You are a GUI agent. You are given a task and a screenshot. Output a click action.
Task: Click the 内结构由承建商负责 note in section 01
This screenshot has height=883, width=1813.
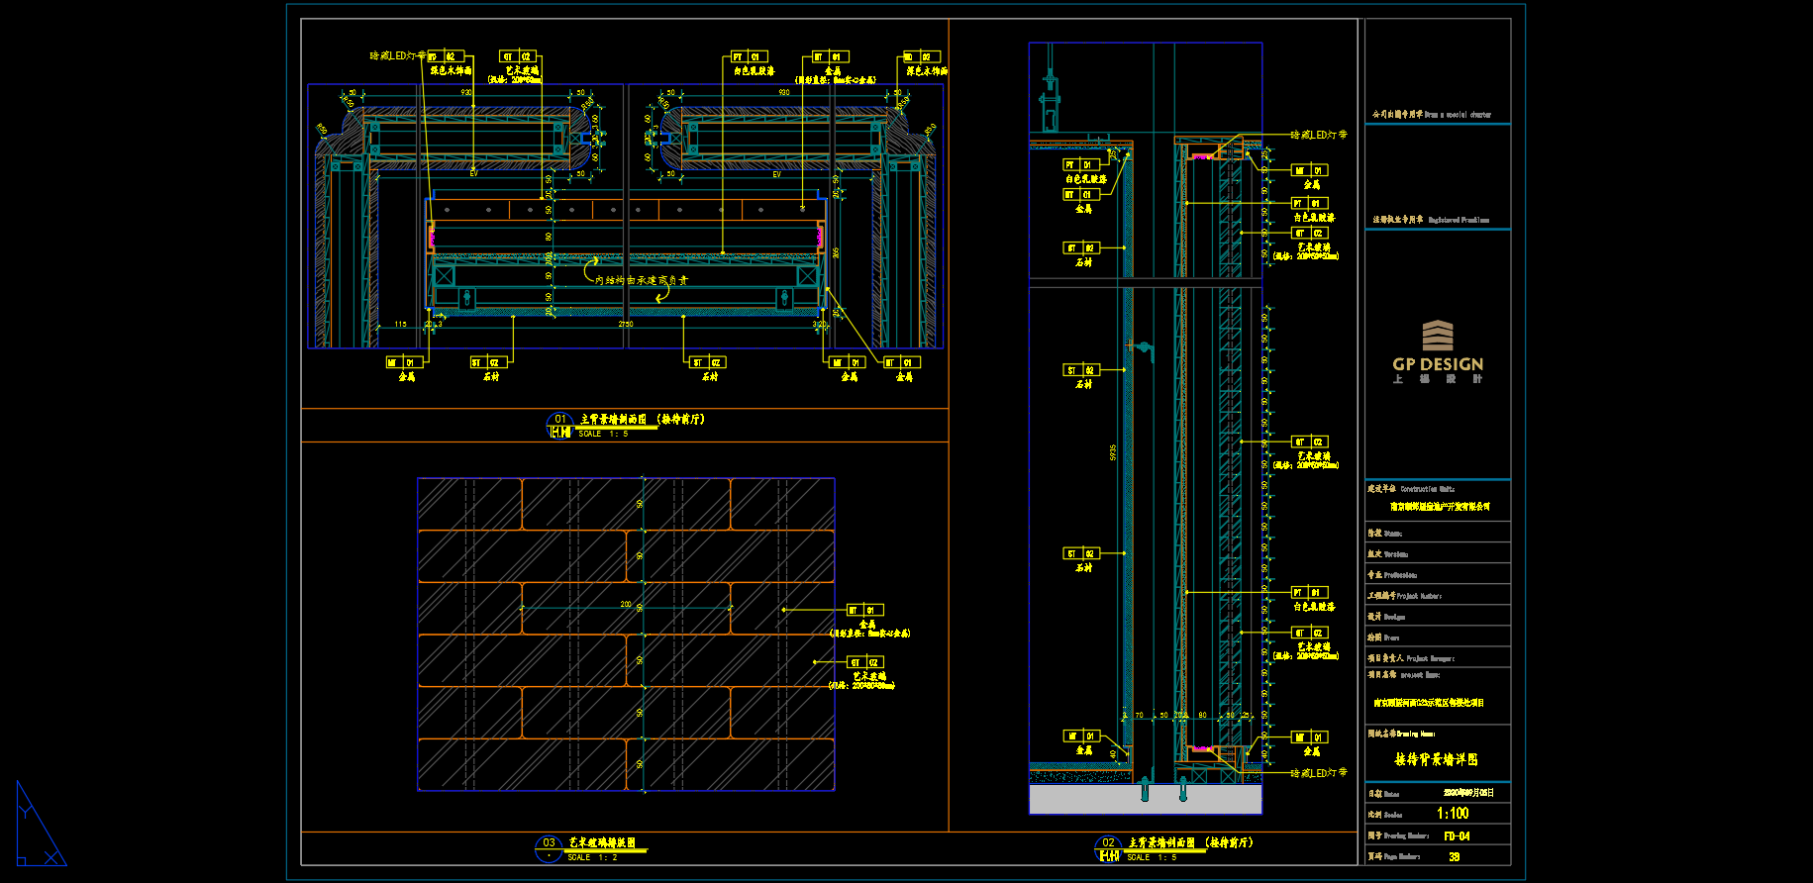641,280
